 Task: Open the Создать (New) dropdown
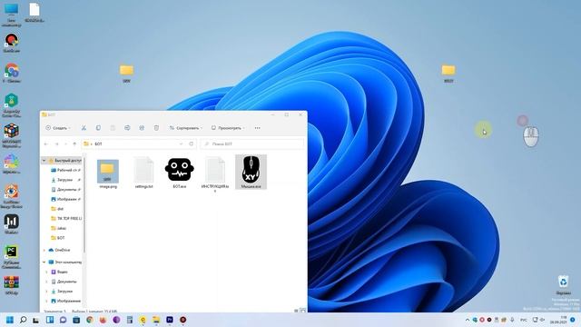coord(58,128)
